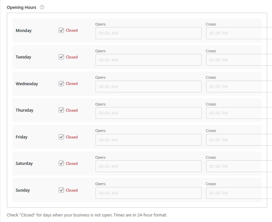Viewport: 272px width, 222px height.
Task: Click the red Closed label for Monday
Action: tap(72, 30)
